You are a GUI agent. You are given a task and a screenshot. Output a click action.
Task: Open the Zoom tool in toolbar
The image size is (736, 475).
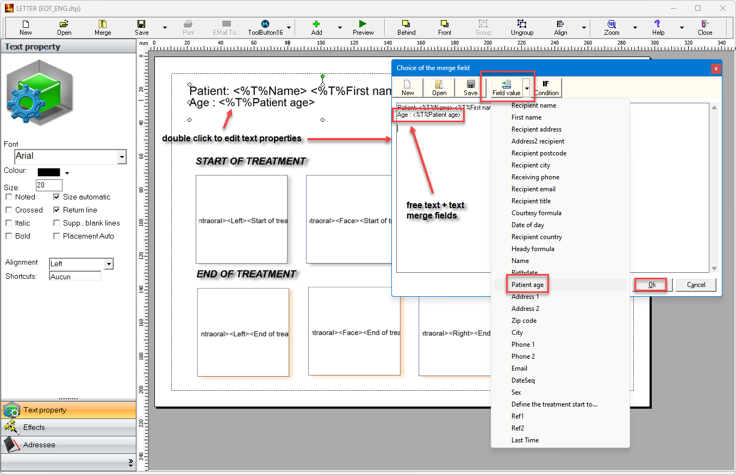pyautogui.click(x=612, y=24)
